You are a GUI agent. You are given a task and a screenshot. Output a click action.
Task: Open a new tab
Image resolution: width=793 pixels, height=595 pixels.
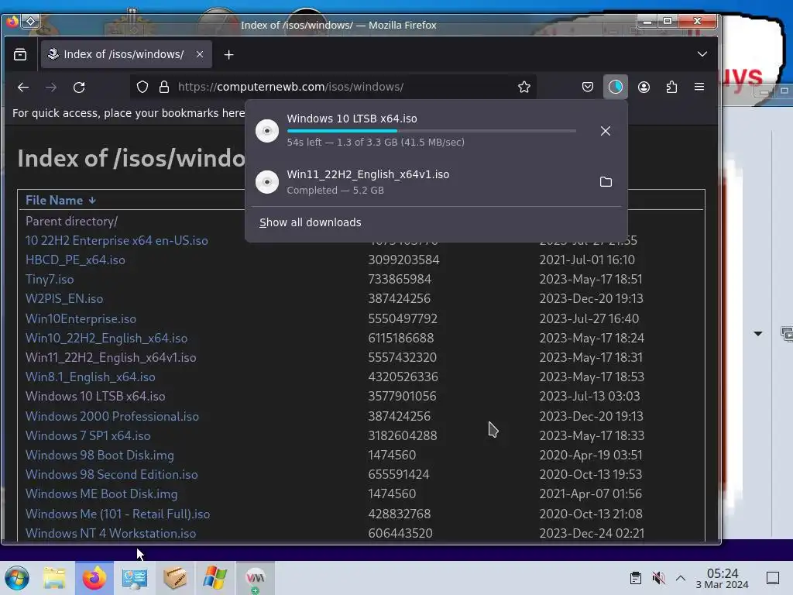click(x=228, y=55)
